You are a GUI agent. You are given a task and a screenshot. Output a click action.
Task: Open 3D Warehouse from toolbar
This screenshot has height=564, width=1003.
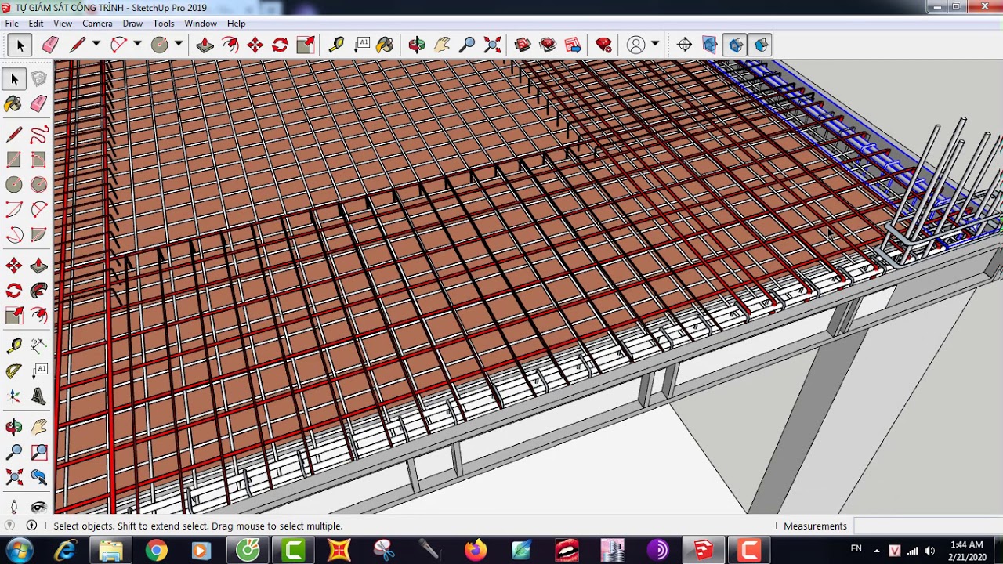[x=523, y=45]
